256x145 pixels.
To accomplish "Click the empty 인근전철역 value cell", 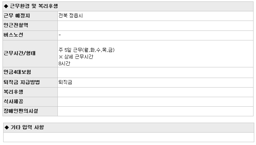I will pyautogui.click(x=155, y=26).
